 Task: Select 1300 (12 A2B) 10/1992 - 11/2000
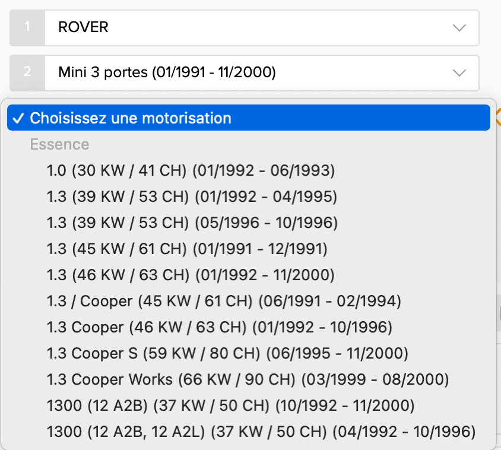[x=249, y=405]
